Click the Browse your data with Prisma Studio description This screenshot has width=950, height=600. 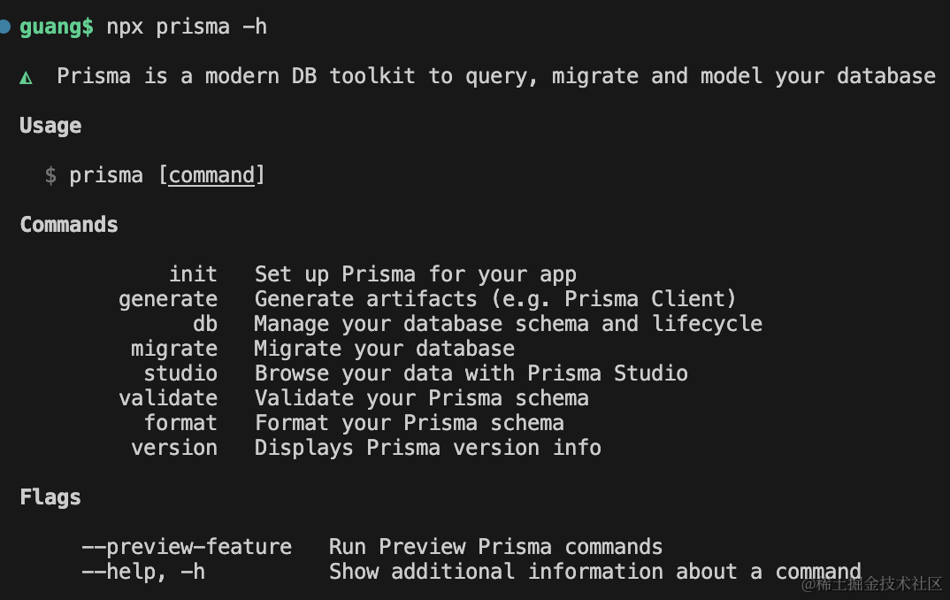(471, 373)
